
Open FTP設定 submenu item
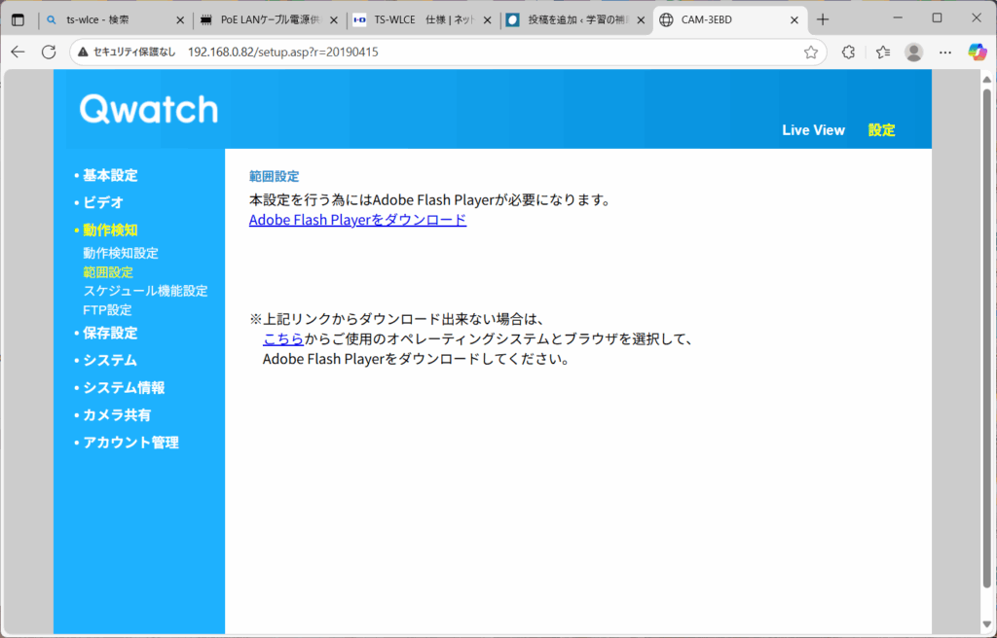coord(107,310)
